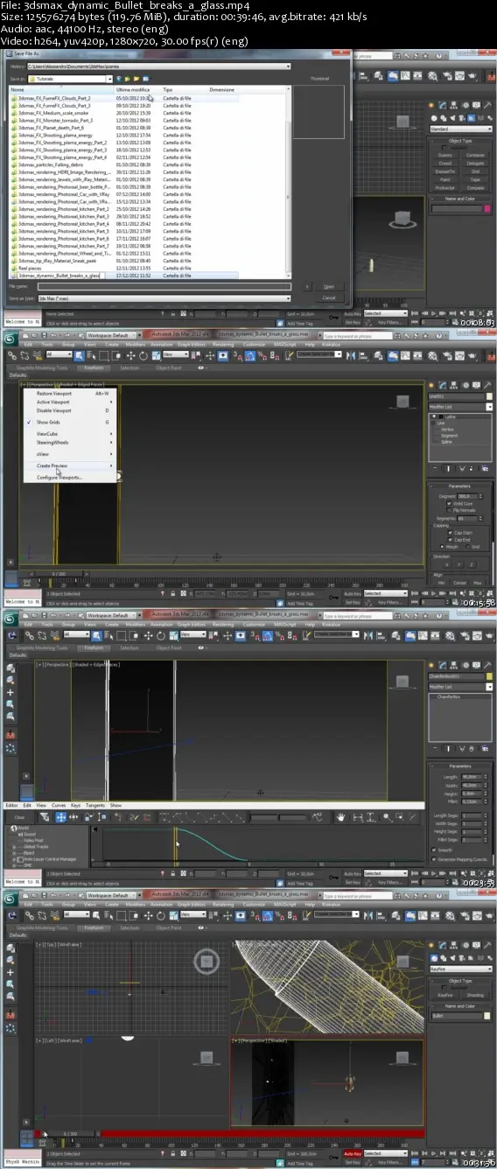The height and width of the screenshot is (1169, 497).
Task: Select the Vertex sub-object under Line in the modifier stack
Action: pos(446,430)
